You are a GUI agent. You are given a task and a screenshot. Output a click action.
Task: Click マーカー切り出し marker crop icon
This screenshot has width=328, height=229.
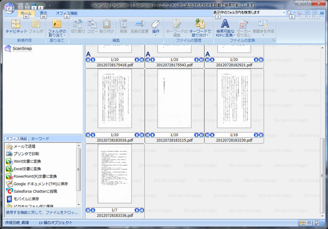244,28
